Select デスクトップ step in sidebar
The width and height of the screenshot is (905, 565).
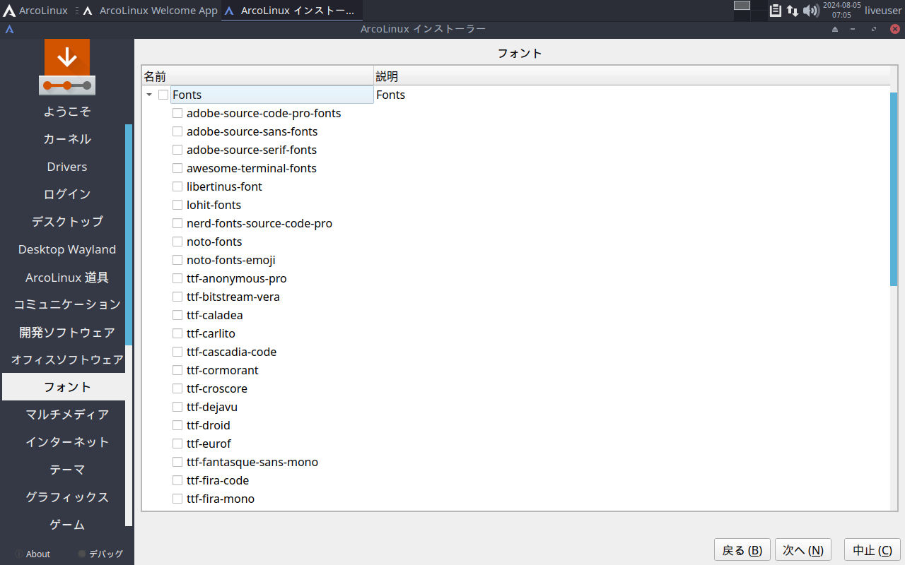67,222
